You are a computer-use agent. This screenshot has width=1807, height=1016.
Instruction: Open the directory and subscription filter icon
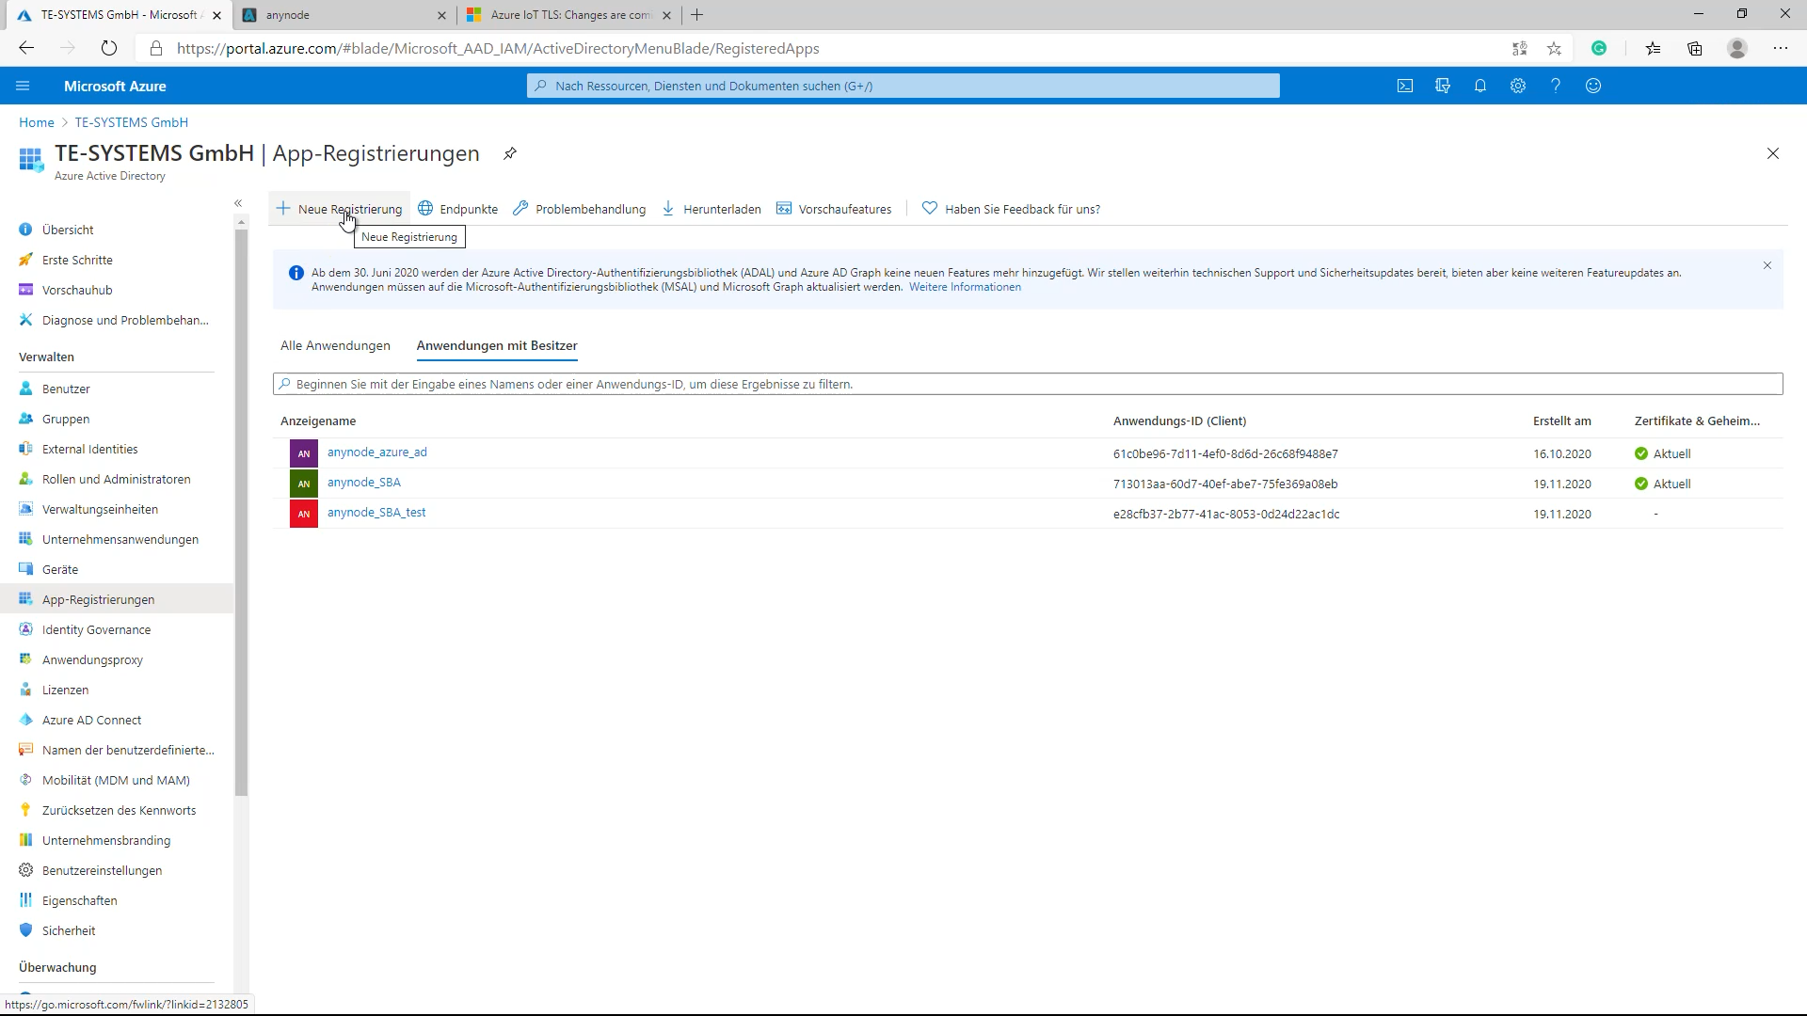(x=1443, y=86)
